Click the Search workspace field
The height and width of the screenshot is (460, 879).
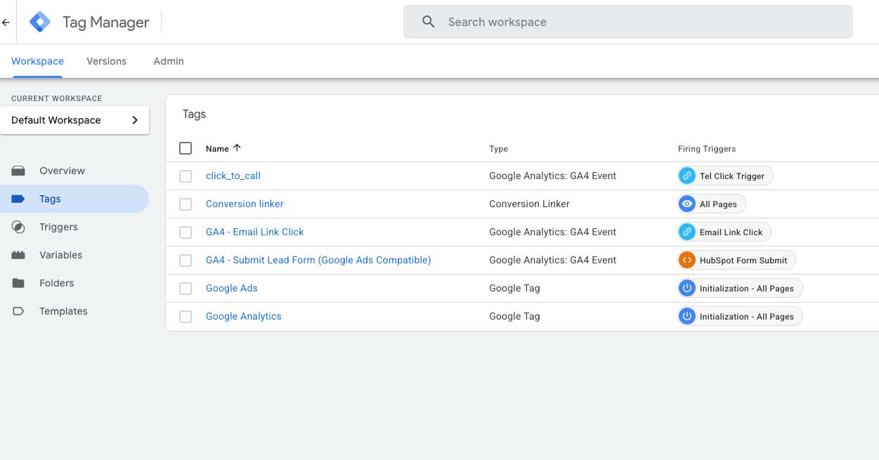[628, 22]
